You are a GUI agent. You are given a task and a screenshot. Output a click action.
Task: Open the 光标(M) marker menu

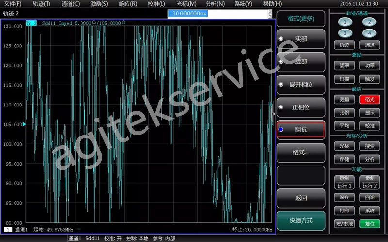tap(186, 4)
